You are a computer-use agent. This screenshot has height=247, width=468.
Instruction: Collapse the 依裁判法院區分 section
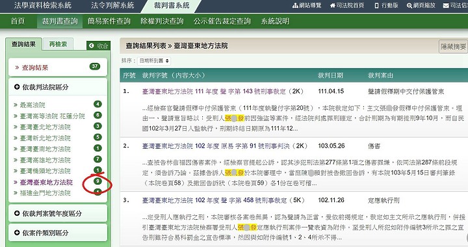point(58,87)
